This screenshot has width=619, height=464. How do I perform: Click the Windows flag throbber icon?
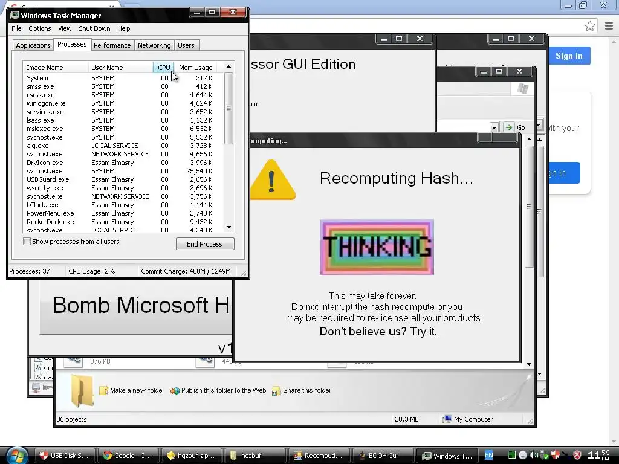click(523, 89)
